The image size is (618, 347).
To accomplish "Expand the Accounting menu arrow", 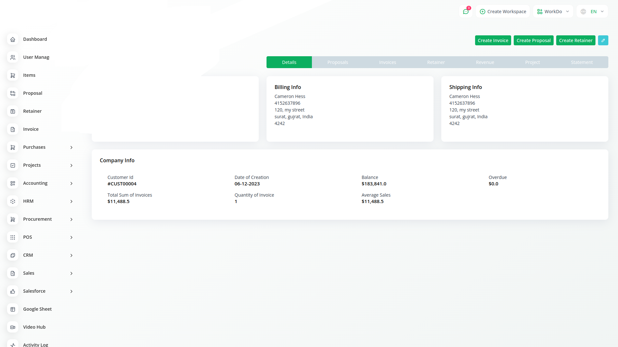I will pos(71,183).
